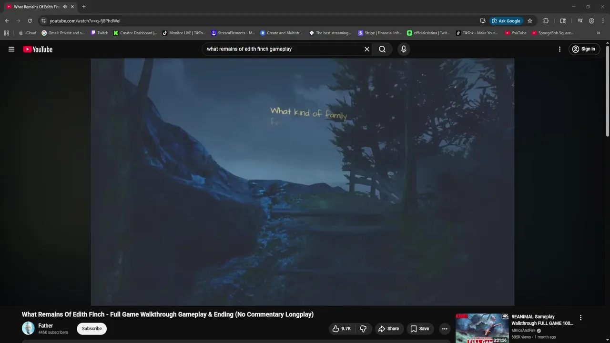The image size is (610, 343).
Task: Click the search magnifier button
Action: coord(382,49)
